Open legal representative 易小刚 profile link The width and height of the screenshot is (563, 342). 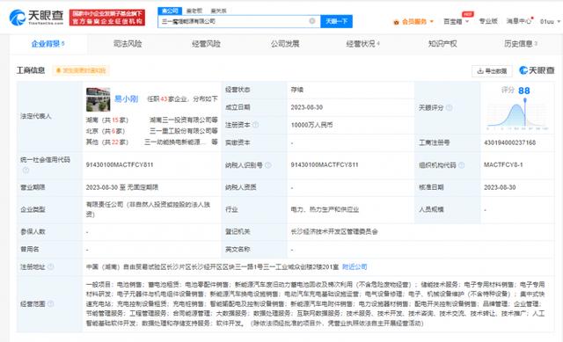tap(126, 98)
